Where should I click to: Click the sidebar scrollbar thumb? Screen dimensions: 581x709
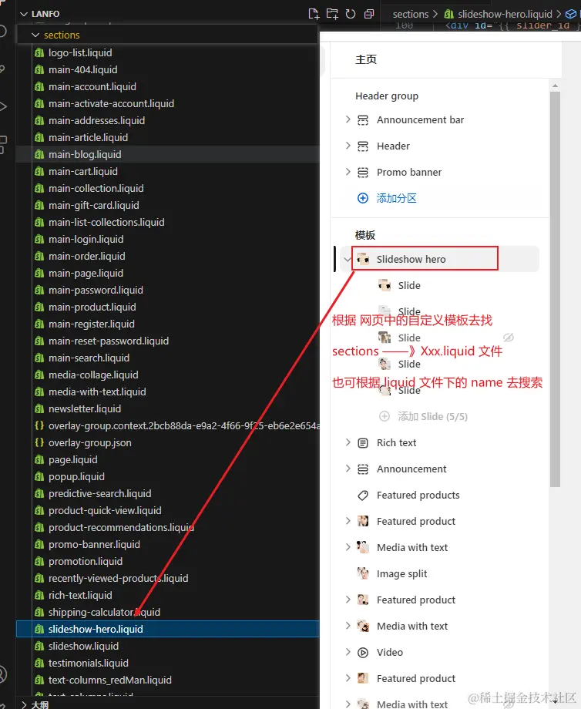(x=555, y=290)
